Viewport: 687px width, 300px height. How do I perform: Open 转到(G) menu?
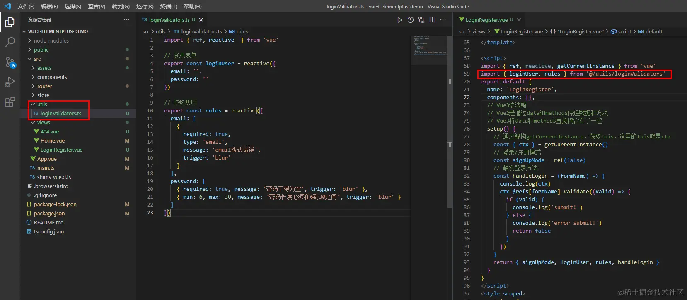pos(121,6)
